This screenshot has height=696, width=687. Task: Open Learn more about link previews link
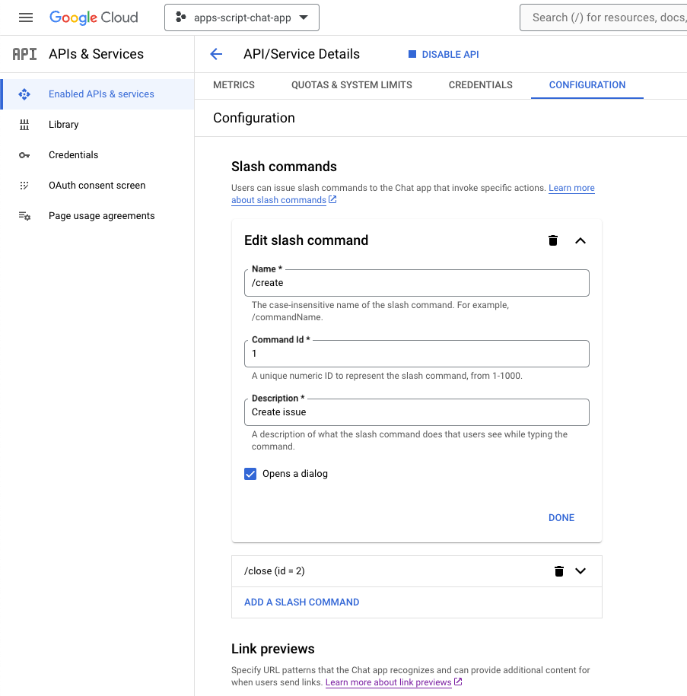click(x=389, y=682)
